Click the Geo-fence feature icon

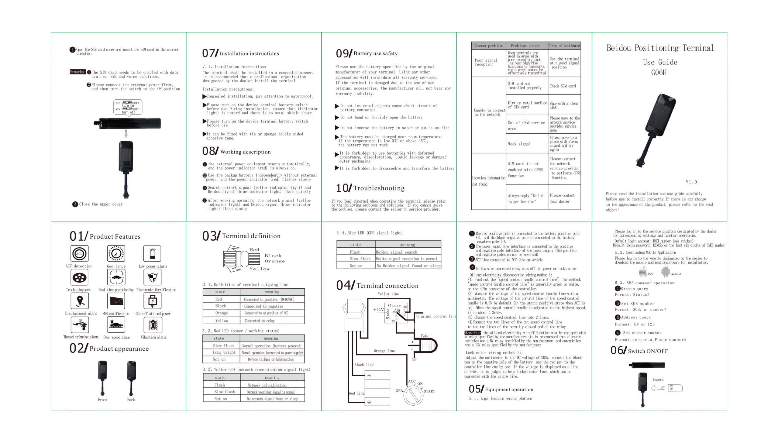point(116,253)
